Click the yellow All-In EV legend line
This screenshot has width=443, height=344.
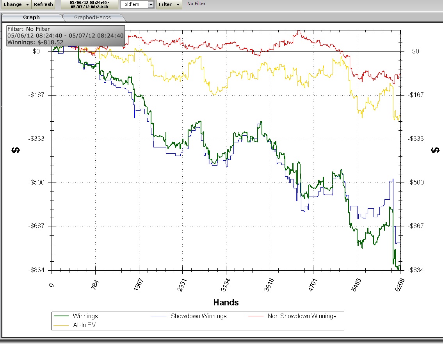pyautogui.click(x=62, y=324)
